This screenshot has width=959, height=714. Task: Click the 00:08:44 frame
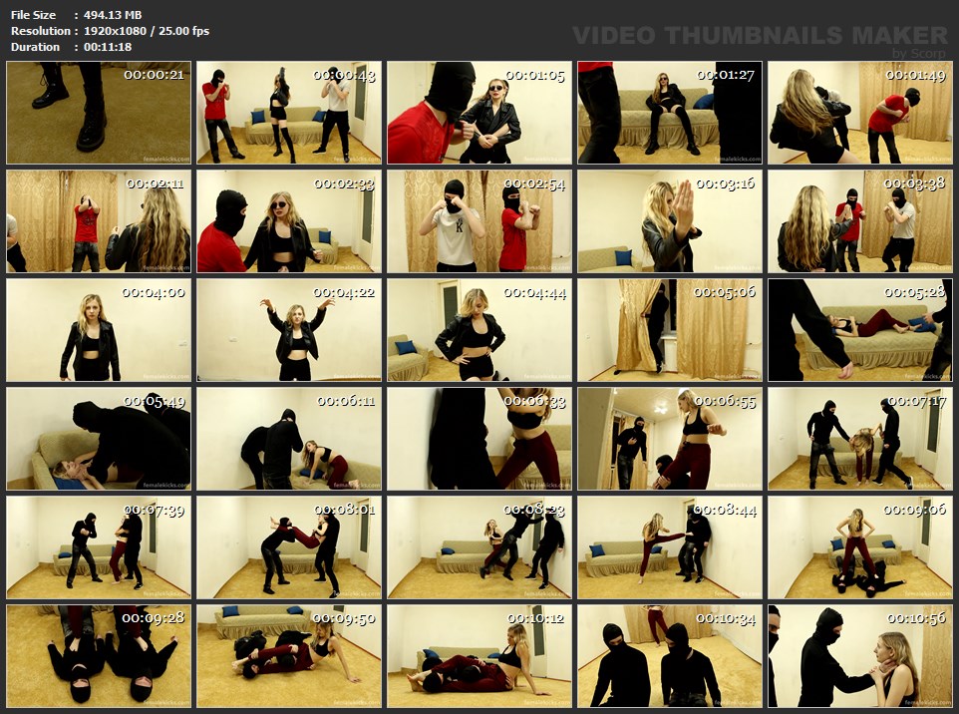[670, 547]
